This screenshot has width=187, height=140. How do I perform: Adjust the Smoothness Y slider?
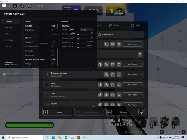(85, 39)
